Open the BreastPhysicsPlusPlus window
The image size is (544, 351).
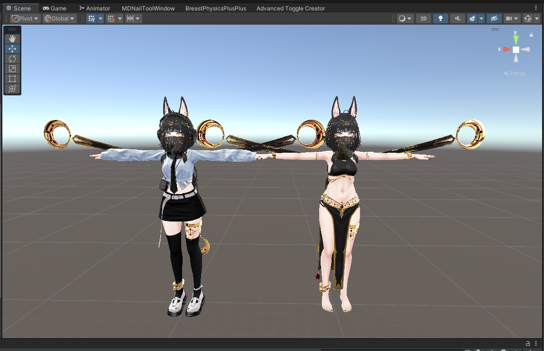coord(216,8)
